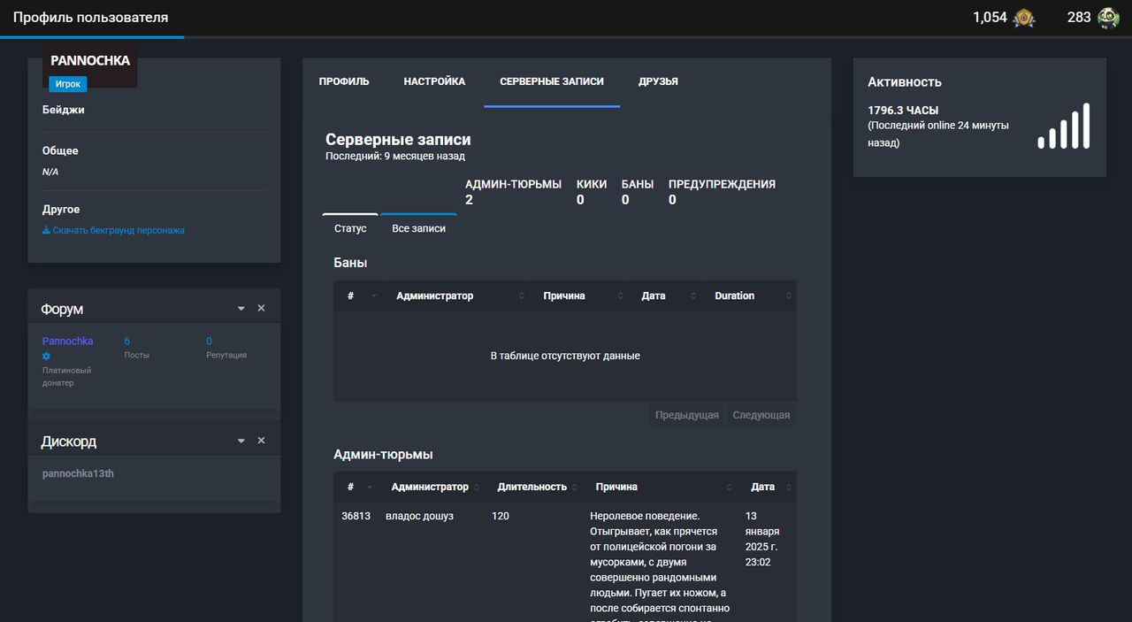Open the Pannochka forum profile link
This screenshot has height=622, width=1132.
point(68,341)
